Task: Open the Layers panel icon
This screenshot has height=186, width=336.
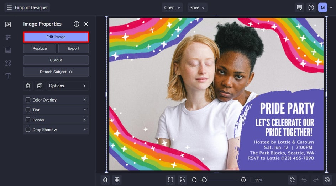Action: tap(105, 180)
